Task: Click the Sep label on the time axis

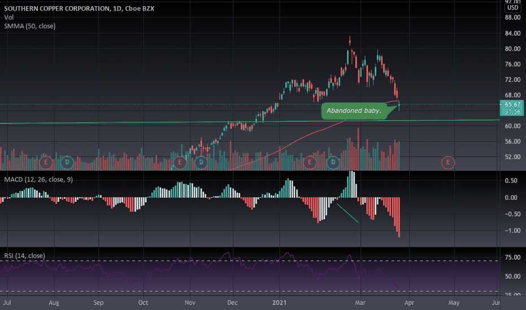Action: click(x=98, y=303)
